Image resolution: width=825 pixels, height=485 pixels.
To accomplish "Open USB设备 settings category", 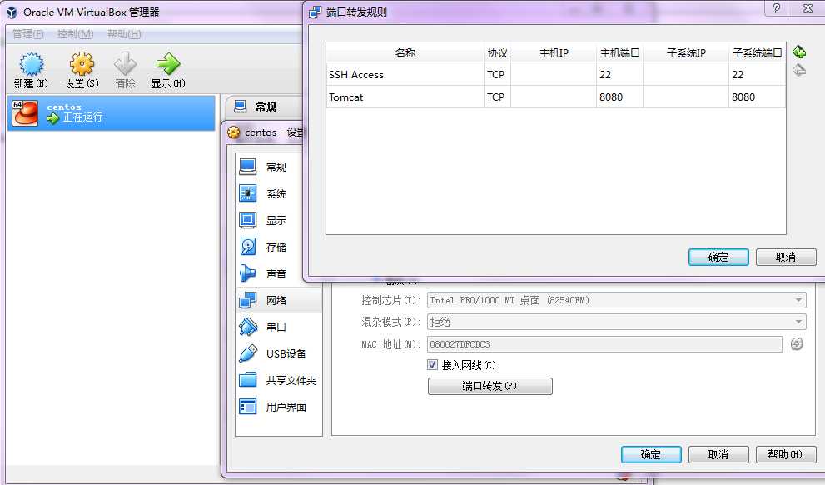I will pyautogui.click(x=278, y=353).
